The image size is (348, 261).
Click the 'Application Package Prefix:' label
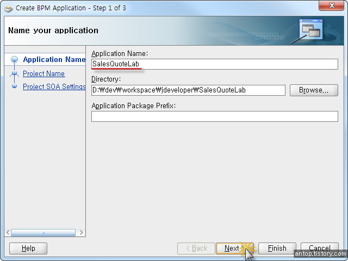tap(133, 105)
